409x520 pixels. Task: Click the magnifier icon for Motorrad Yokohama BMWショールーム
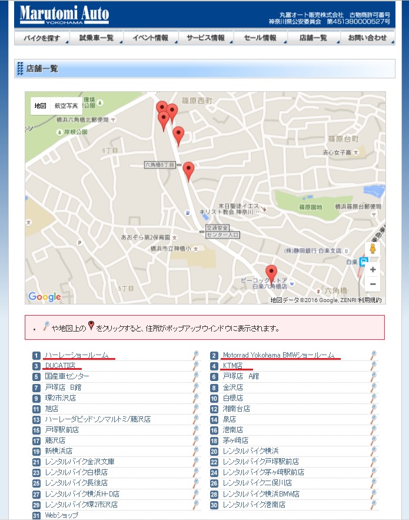pos(374,355)
